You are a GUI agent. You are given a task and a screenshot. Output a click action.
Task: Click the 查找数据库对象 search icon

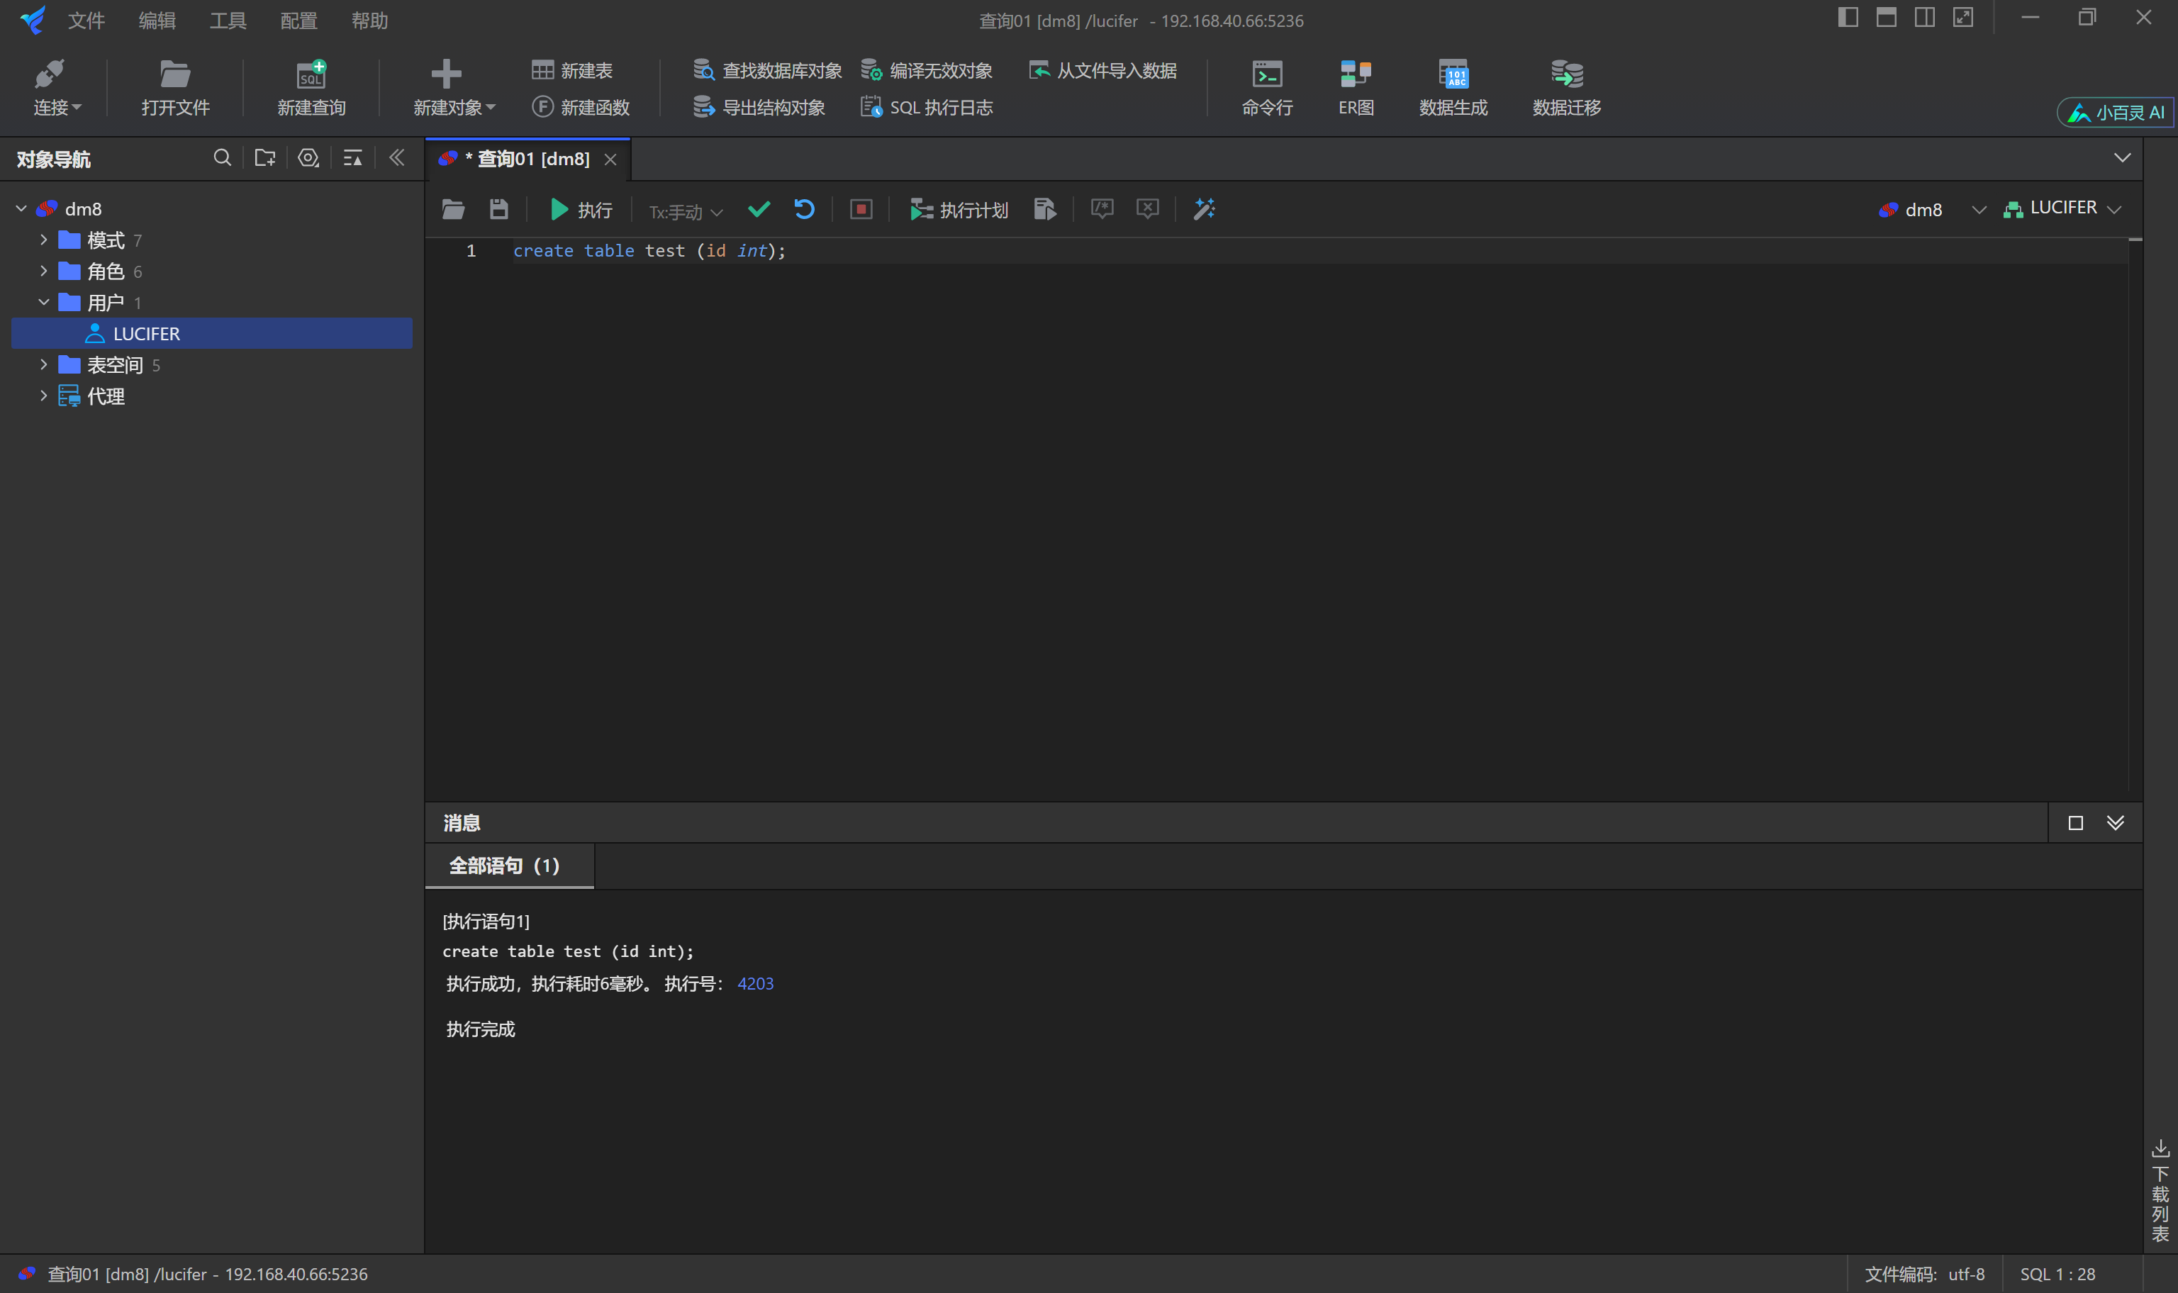click(x=703, y=69)
